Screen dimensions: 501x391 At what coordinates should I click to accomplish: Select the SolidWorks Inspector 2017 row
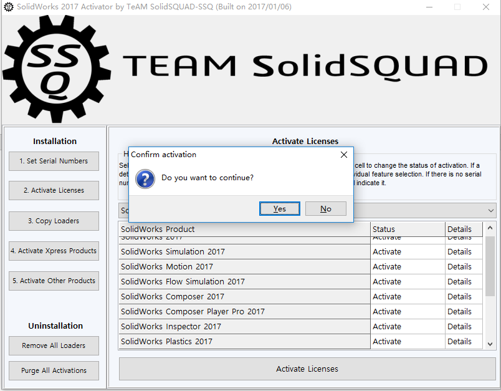pyautogui.click(x=244, y=327)
